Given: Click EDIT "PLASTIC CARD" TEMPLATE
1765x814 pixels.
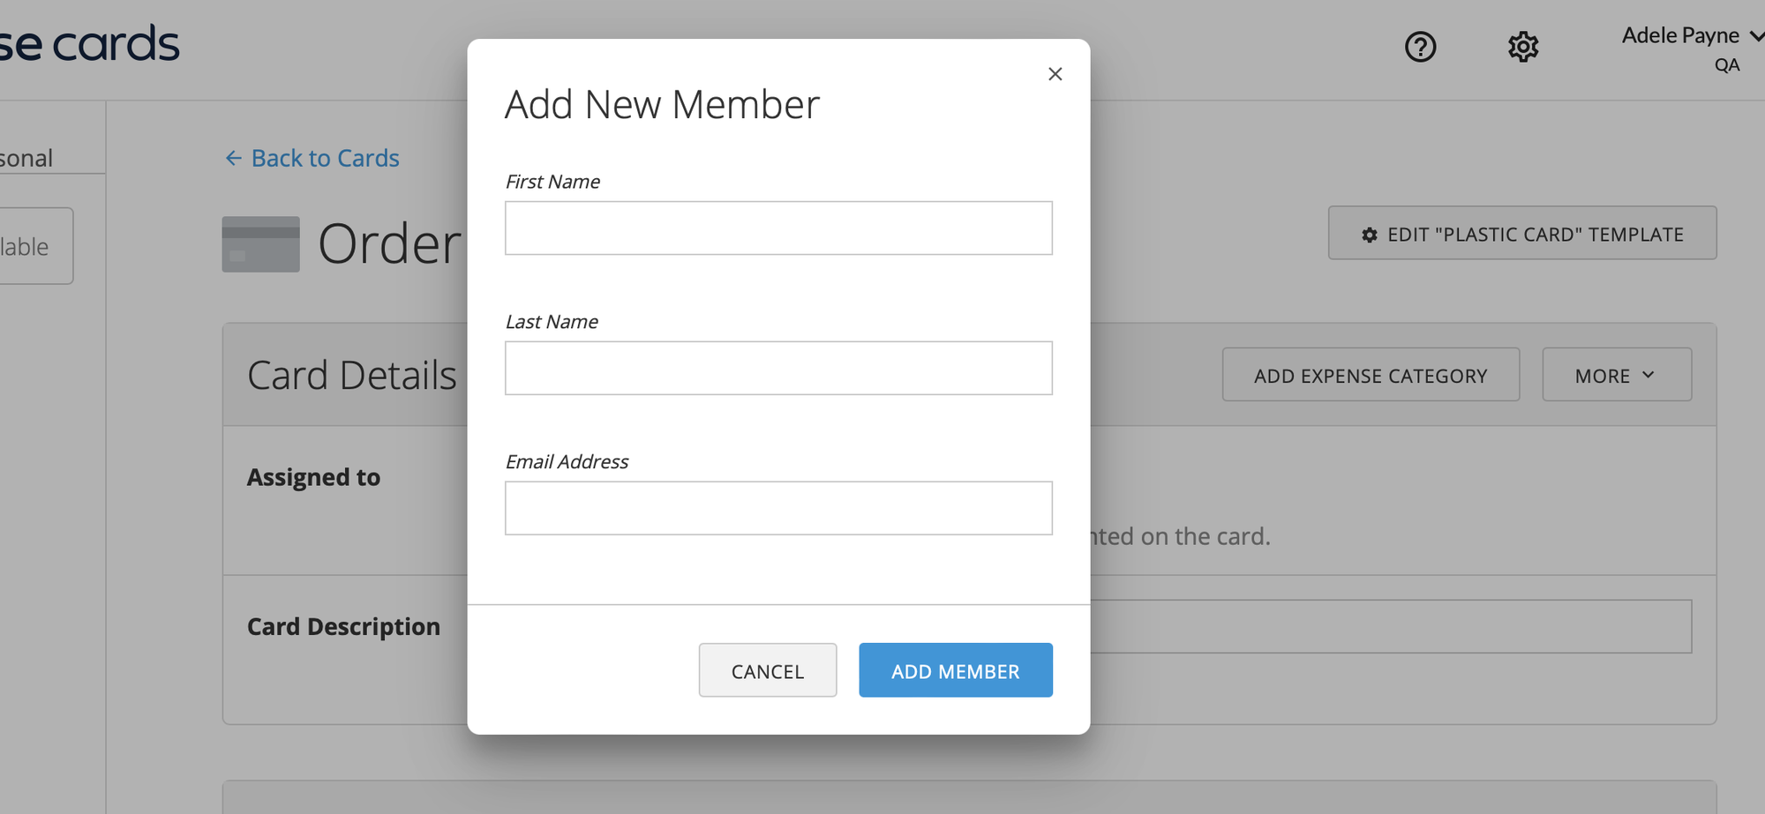Looking at the screenshot, I should click(x=1521, y=234).
